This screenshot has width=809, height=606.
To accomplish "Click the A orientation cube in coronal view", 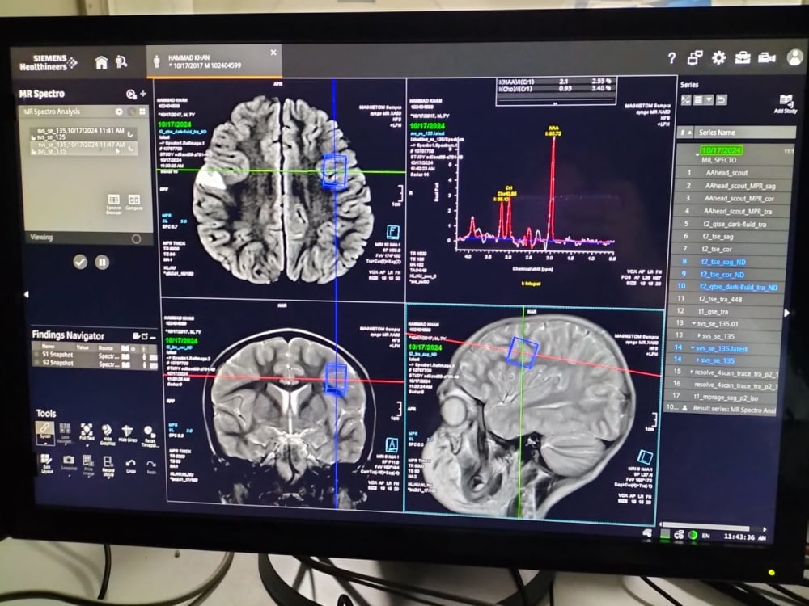I will pos(392,444).
